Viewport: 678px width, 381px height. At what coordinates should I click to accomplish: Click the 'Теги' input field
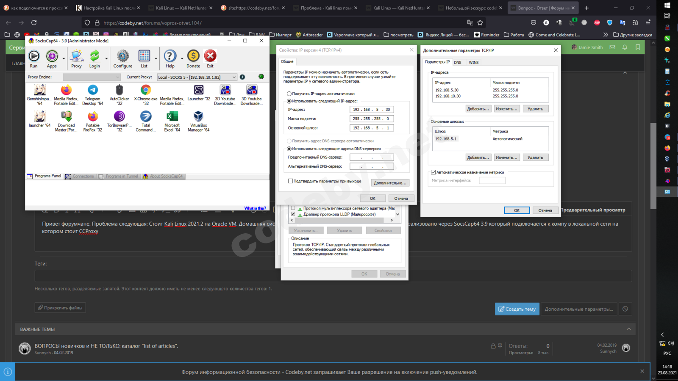point(333,276)
